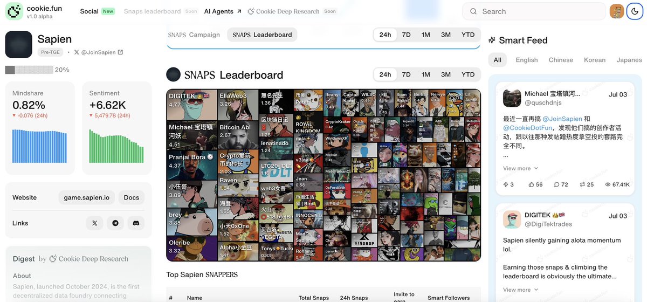The width and height of the screenshot is (647, 302).
Task: Switch to SNAPS Campaign tab
Action: (x=194, y=35)
